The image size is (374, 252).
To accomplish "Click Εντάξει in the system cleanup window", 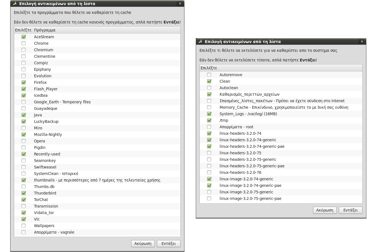I will tap(350, 210).
